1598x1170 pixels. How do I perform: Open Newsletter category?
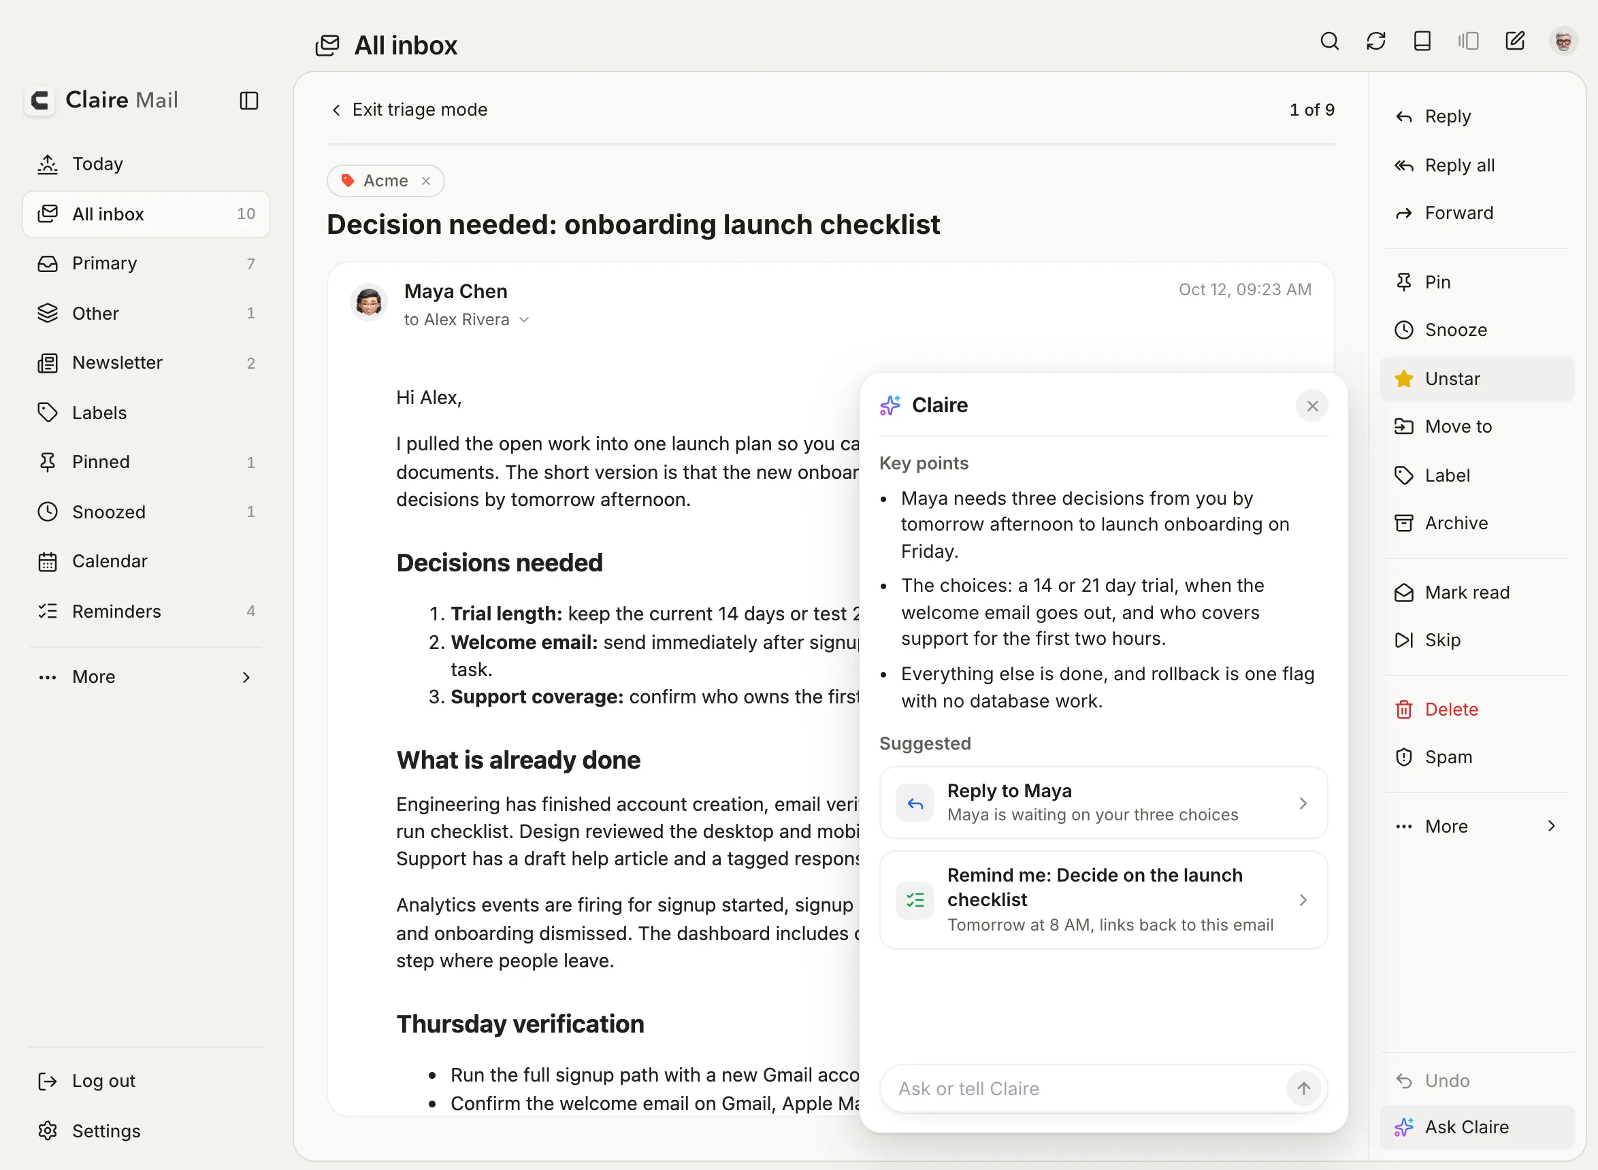146,363
